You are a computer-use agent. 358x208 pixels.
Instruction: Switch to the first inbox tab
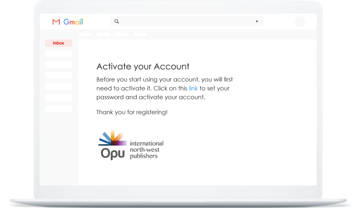(85, 34)
